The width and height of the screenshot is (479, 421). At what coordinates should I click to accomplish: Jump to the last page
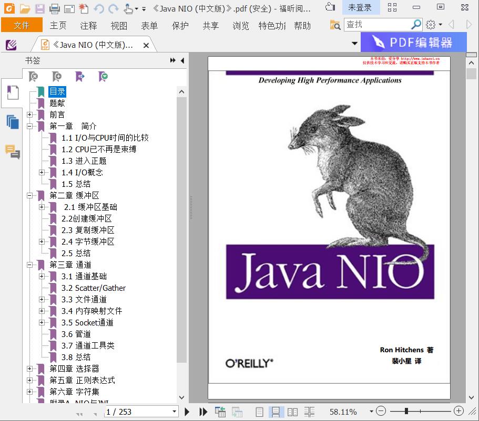(x=203, y=412)
